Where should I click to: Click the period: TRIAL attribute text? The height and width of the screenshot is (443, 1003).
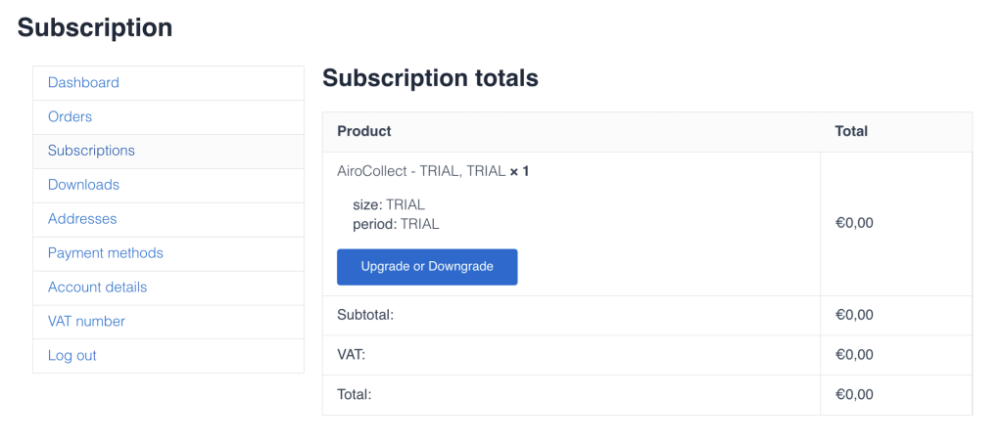pyautogui.click(x=396, y=224)
